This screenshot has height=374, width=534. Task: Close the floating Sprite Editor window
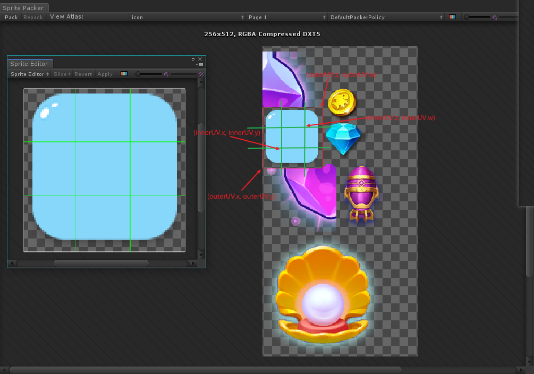pyautogui.click(x=200, y=59)
